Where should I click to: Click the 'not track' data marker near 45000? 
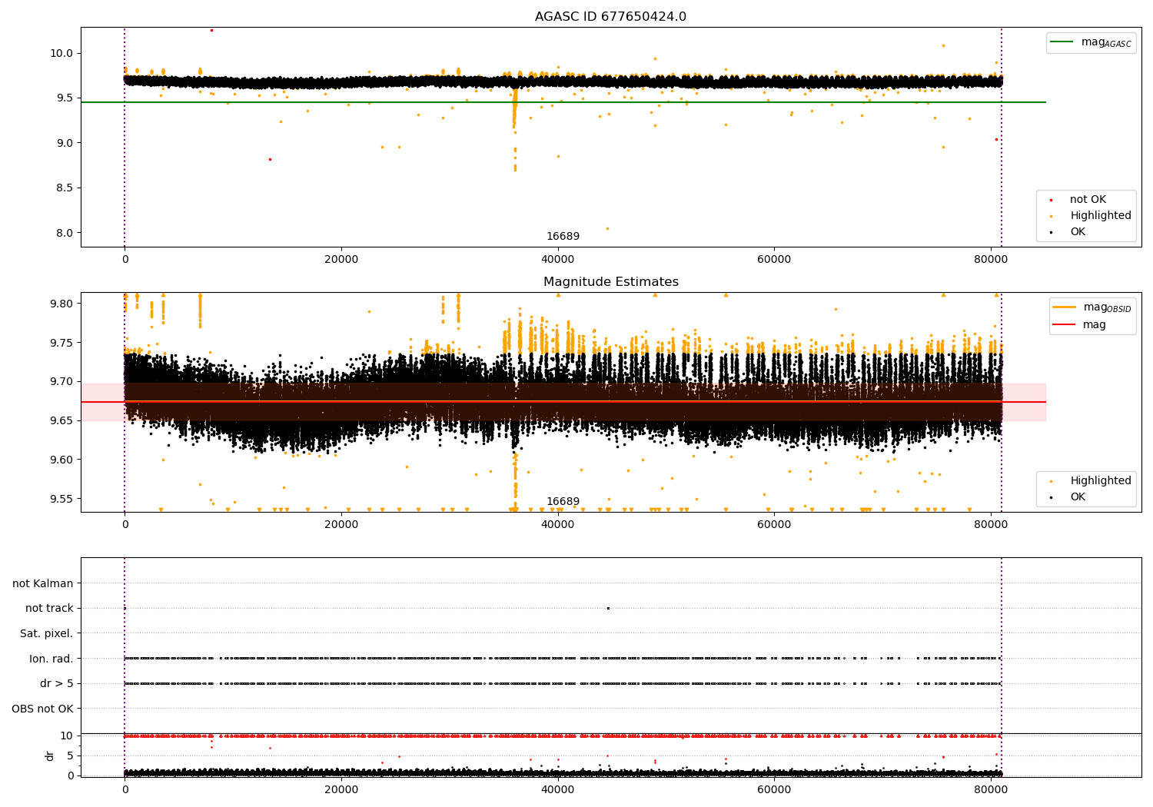pos(608,608)
